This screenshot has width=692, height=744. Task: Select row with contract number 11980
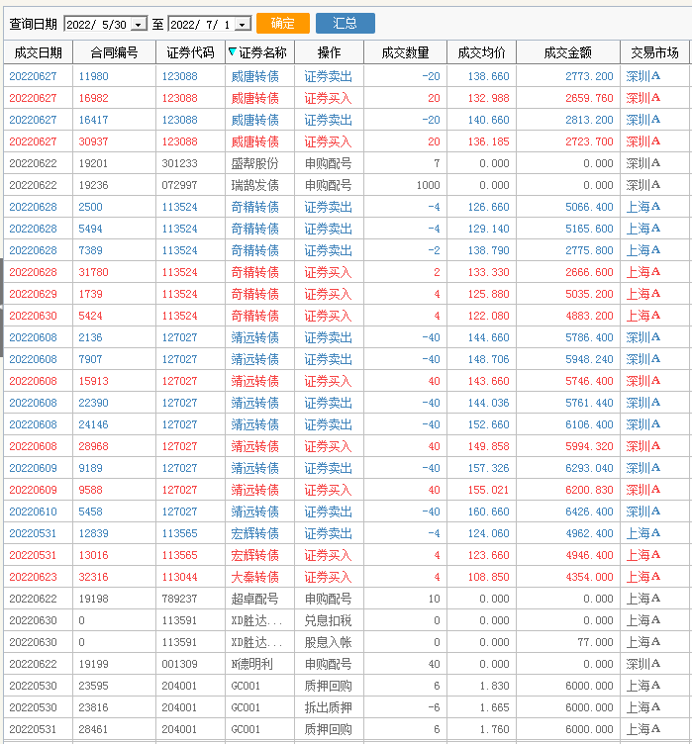pyautogui.click(x=346, y=76)
